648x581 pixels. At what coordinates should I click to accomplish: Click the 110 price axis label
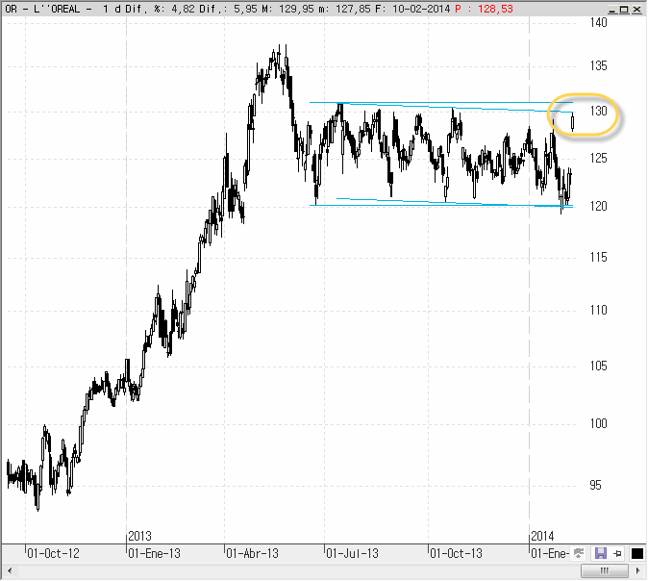click(598, 310)
